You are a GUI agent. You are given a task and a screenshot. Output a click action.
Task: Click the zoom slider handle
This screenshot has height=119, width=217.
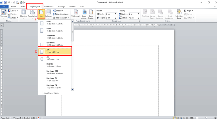coord(206,118)
